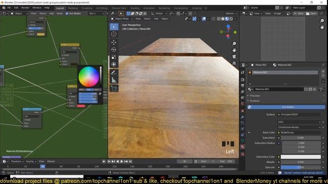Click the New image button
The image size is (328, 184).
[x=299, y=13]
